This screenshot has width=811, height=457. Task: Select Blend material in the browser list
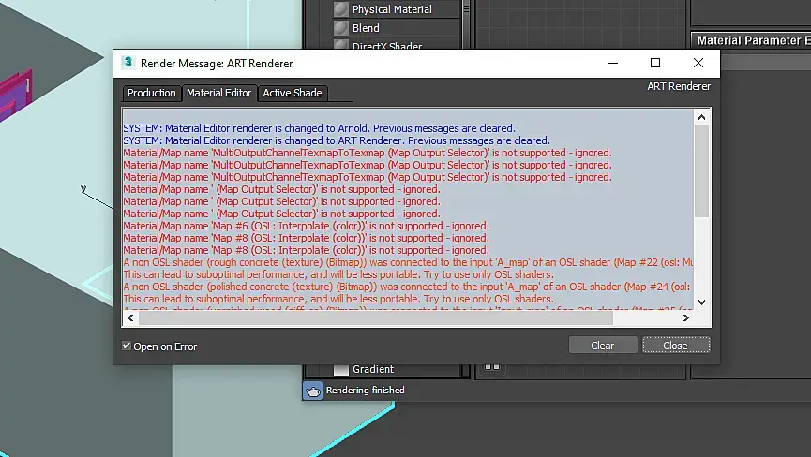point(366,28)
